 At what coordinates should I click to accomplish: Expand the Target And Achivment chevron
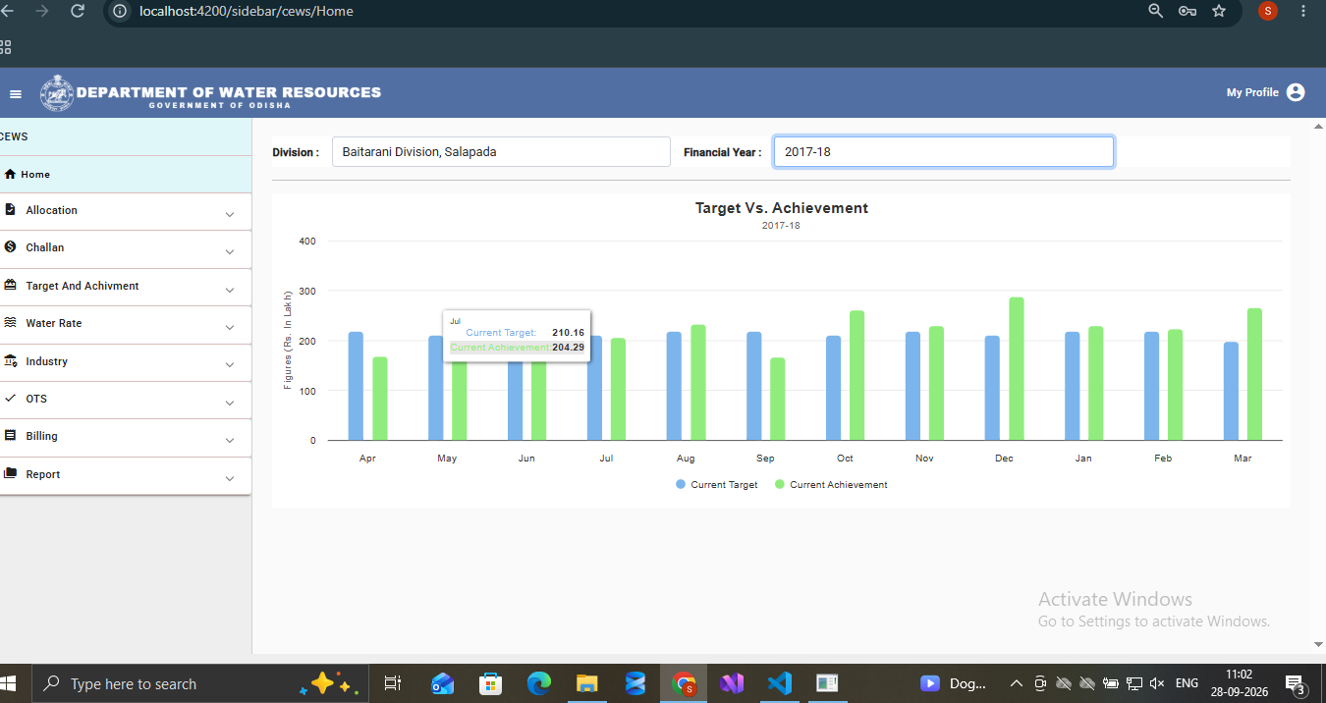tap(230, 290)
